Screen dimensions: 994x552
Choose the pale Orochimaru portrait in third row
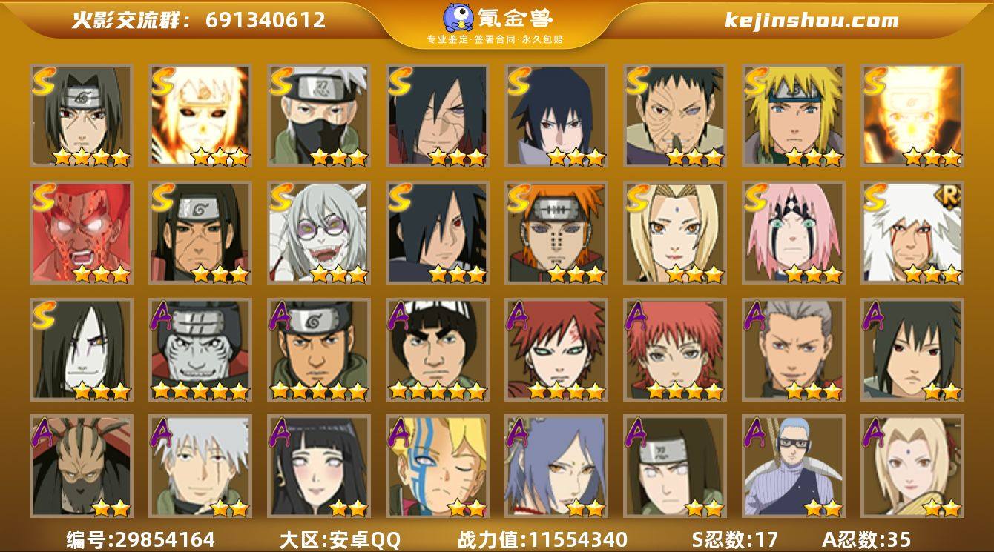point(81,350)
